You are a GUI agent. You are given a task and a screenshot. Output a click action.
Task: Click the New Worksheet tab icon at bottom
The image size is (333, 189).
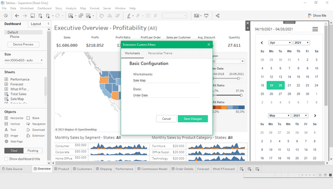pyautogui.click(x=241, y=169)
